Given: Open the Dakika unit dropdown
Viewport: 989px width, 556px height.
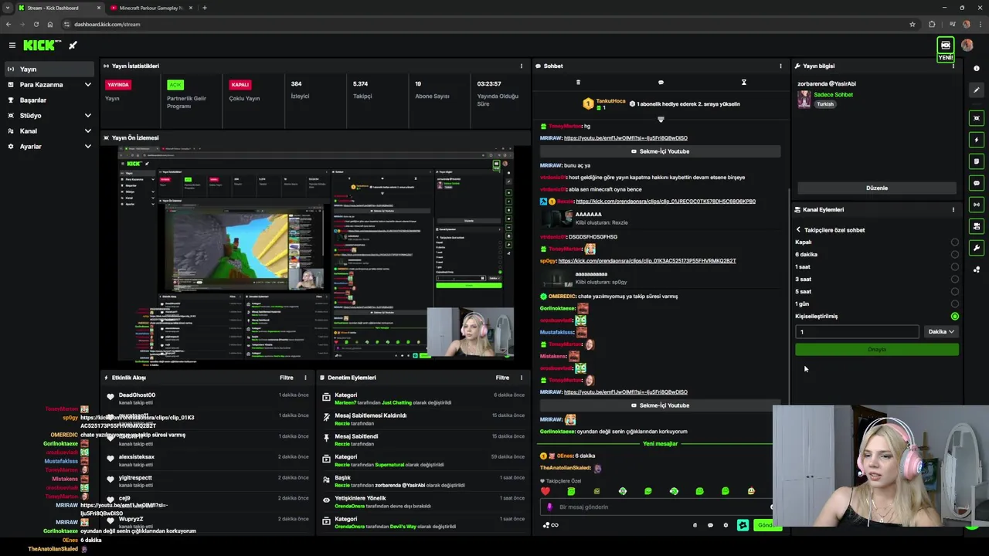Looking at the screenshot, I should coord(941,331).
